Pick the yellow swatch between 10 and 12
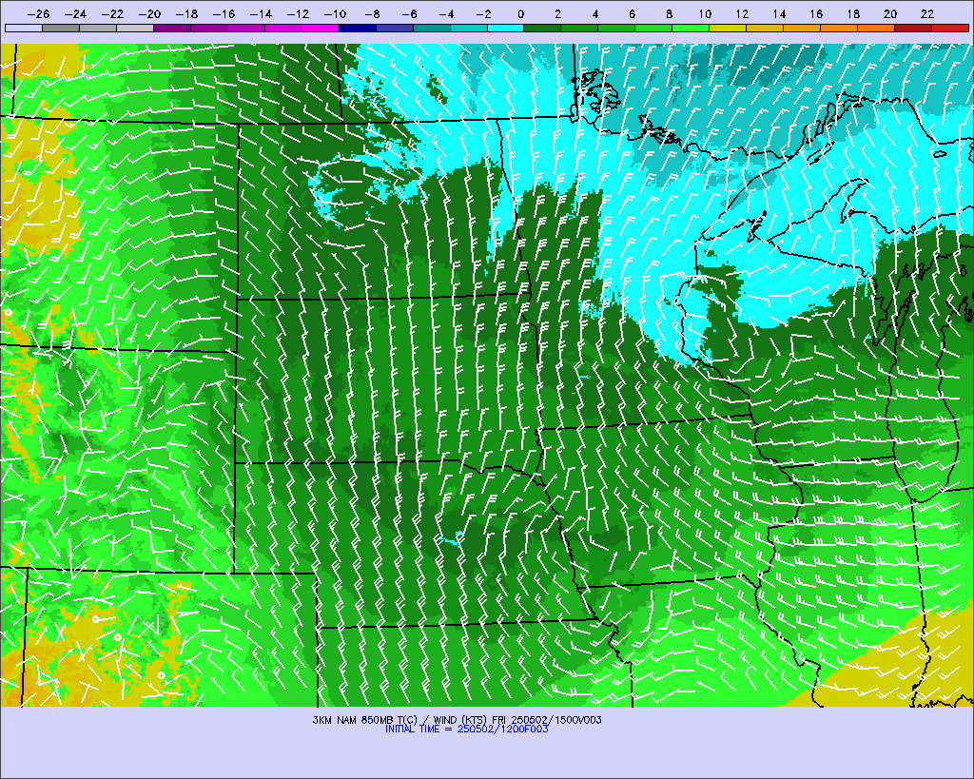Screen dimensions: 974x779 tap(728, 28)
